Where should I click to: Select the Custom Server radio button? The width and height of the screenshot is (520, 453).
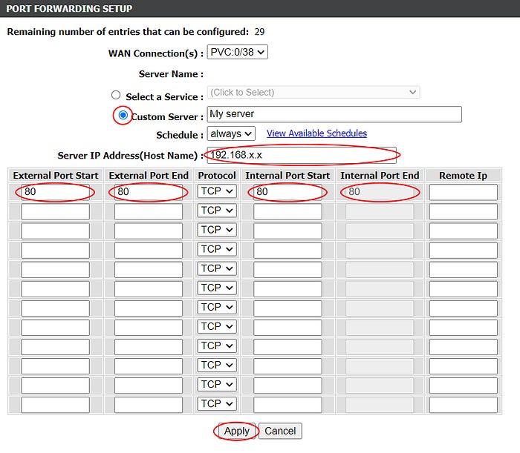pos(123,115)
